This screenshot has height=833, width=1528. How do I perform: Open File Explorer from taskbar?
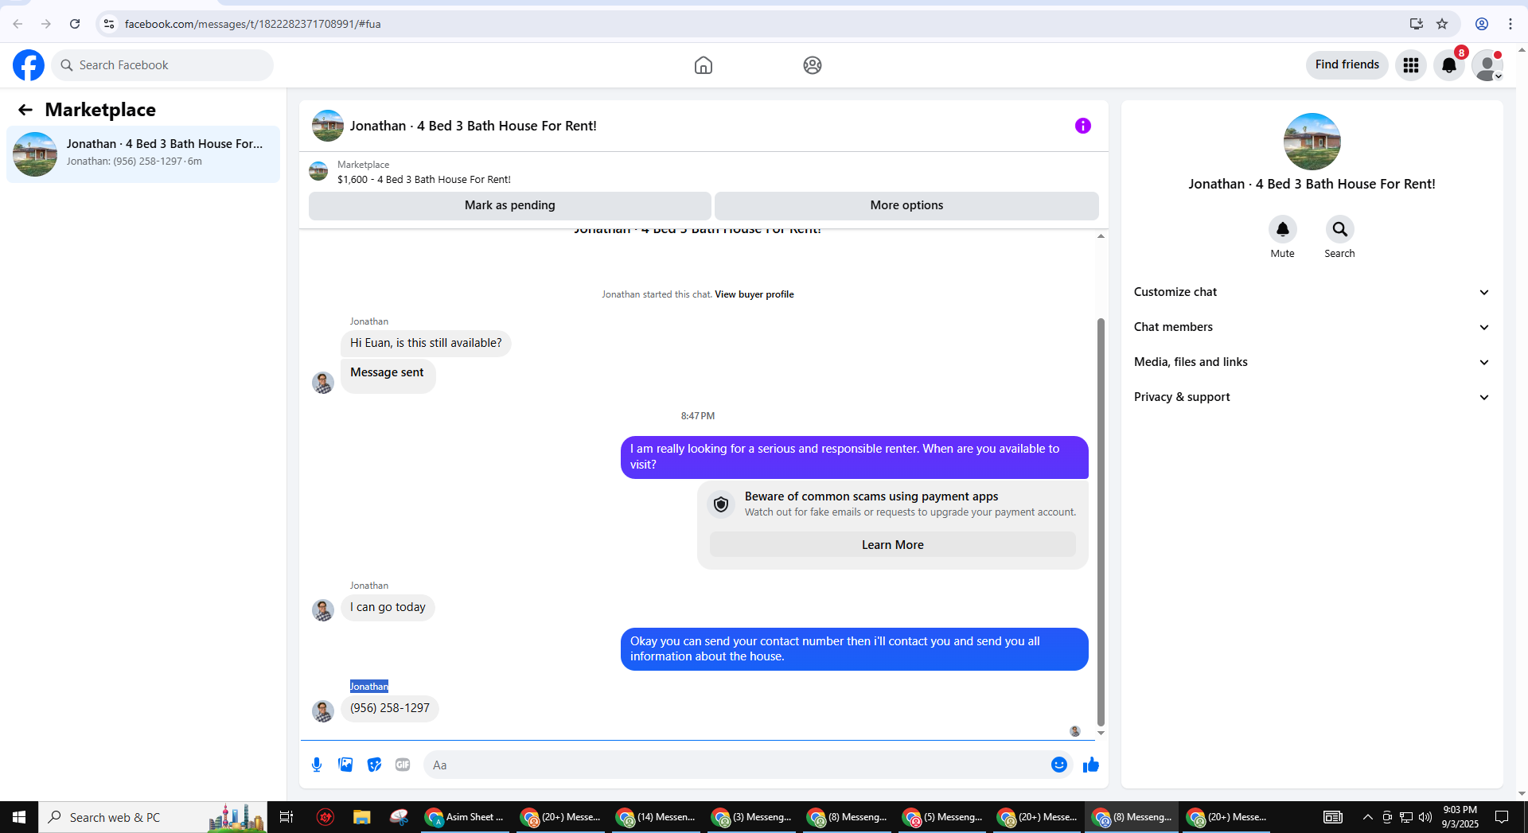pyautogui.click(x=362, y=817)
